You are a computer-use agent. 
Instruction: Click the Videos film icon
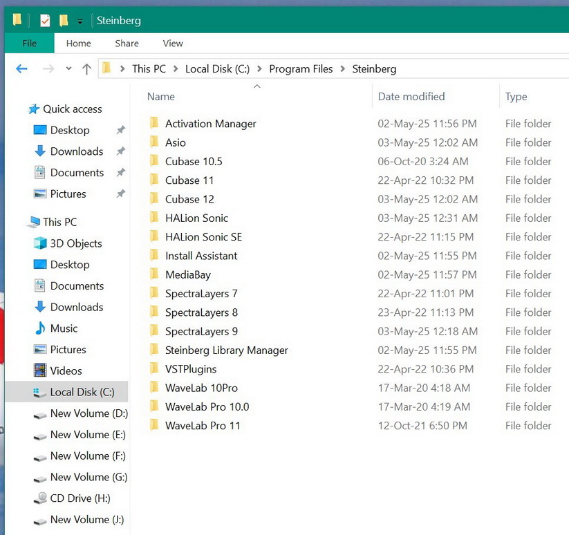point(40,370)
